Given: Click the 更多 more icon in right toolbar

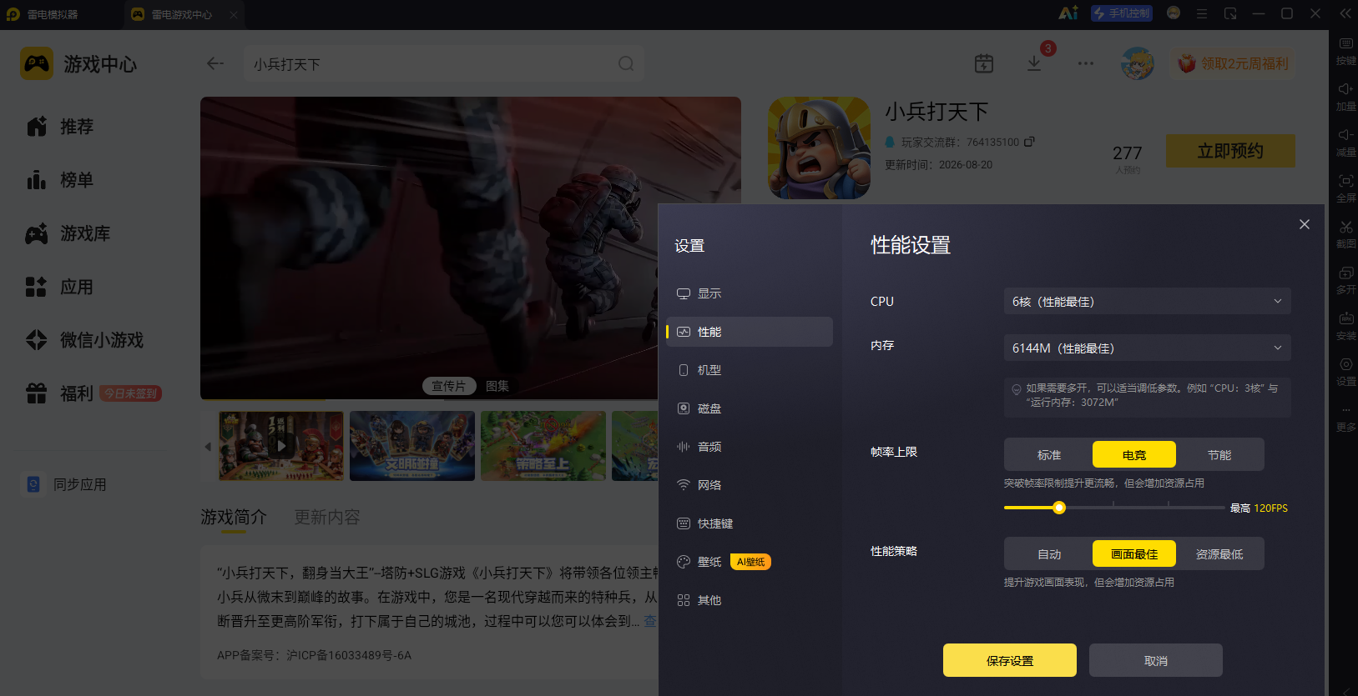Looking at the screenshot, I should (1346, 417).
